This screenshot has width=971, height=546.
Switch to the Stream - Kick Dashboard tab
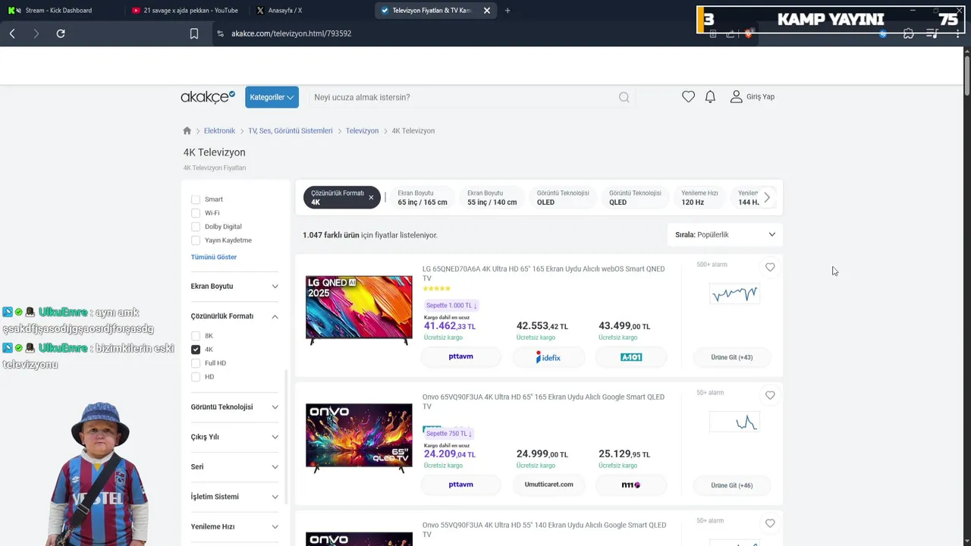pos(58,11)
